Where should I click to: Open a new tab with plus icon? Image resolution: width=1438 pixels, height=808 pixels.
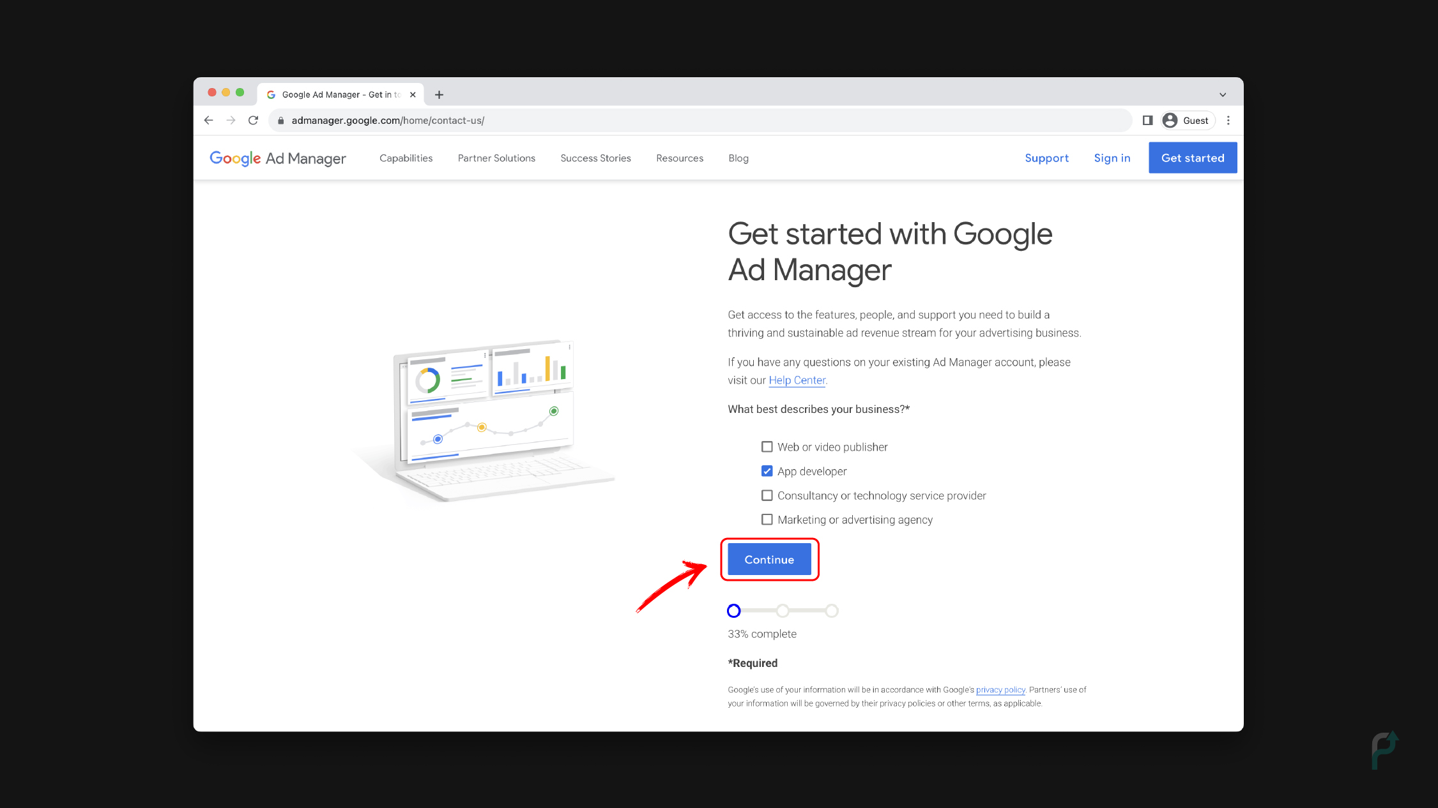(x=439, y=94)
